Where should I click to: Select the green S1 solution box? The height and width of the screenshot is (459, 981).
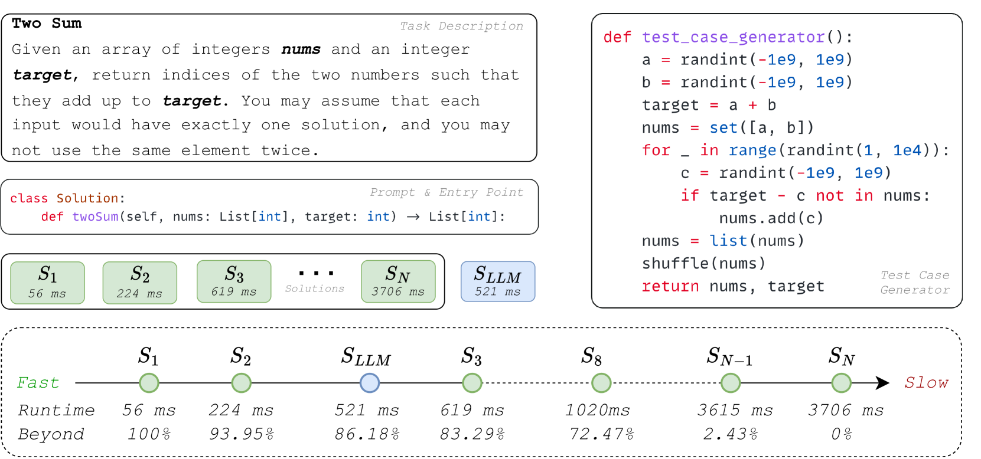(47, 283)
